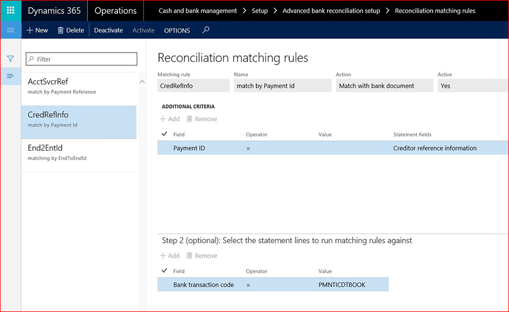Open the Action dropdown Match with bank document
Screen dimensions: 509x312
click(384, 86)
